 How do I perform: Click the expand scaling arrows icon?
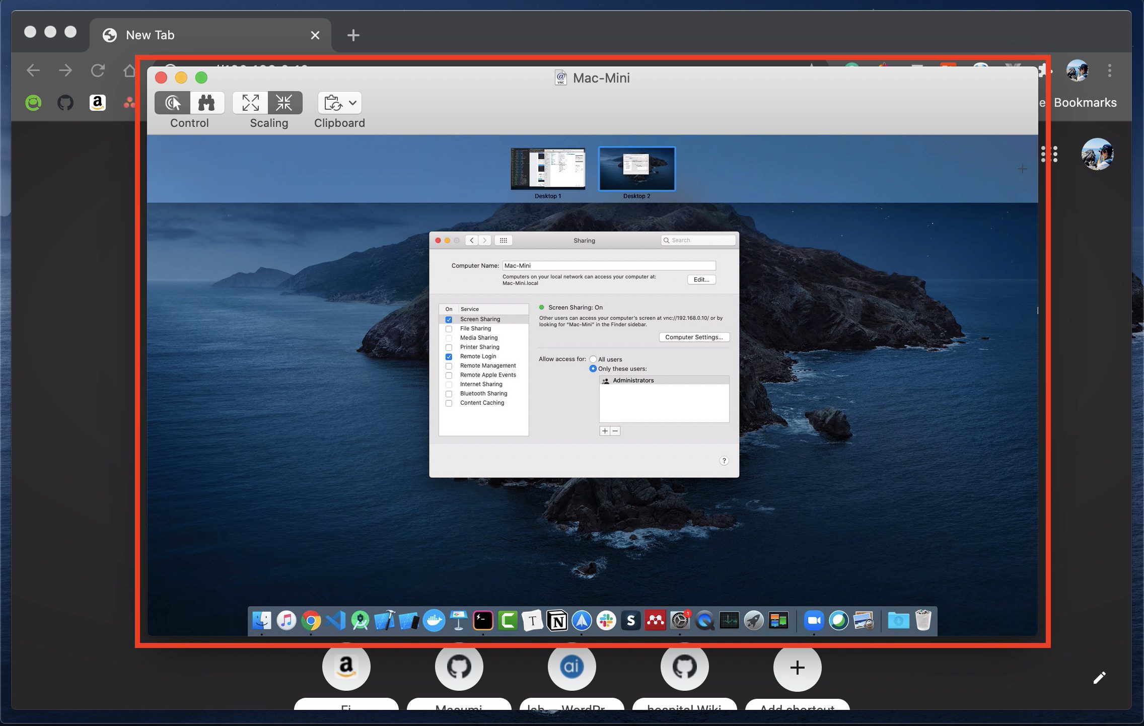tap(250, 103)
